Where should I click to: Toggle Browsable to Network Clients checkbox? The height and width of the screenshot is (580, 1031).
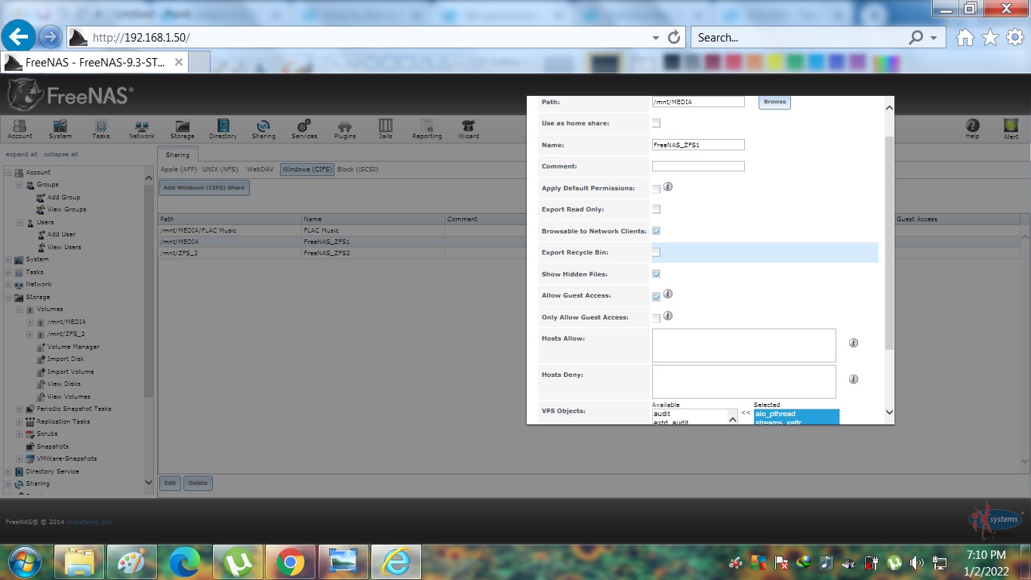pos(656,231)
